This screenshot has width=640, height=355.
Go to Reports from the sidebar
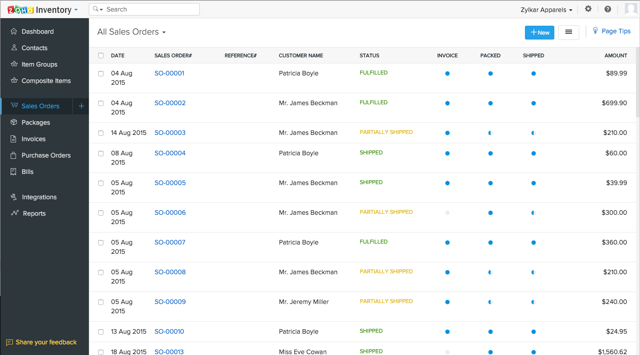(34, 213)
